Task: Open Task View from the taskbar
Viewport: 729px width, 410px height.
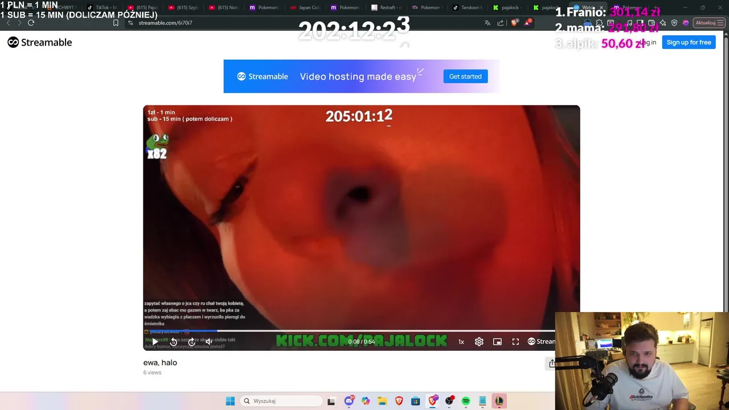Action: (x=331, y=401)
